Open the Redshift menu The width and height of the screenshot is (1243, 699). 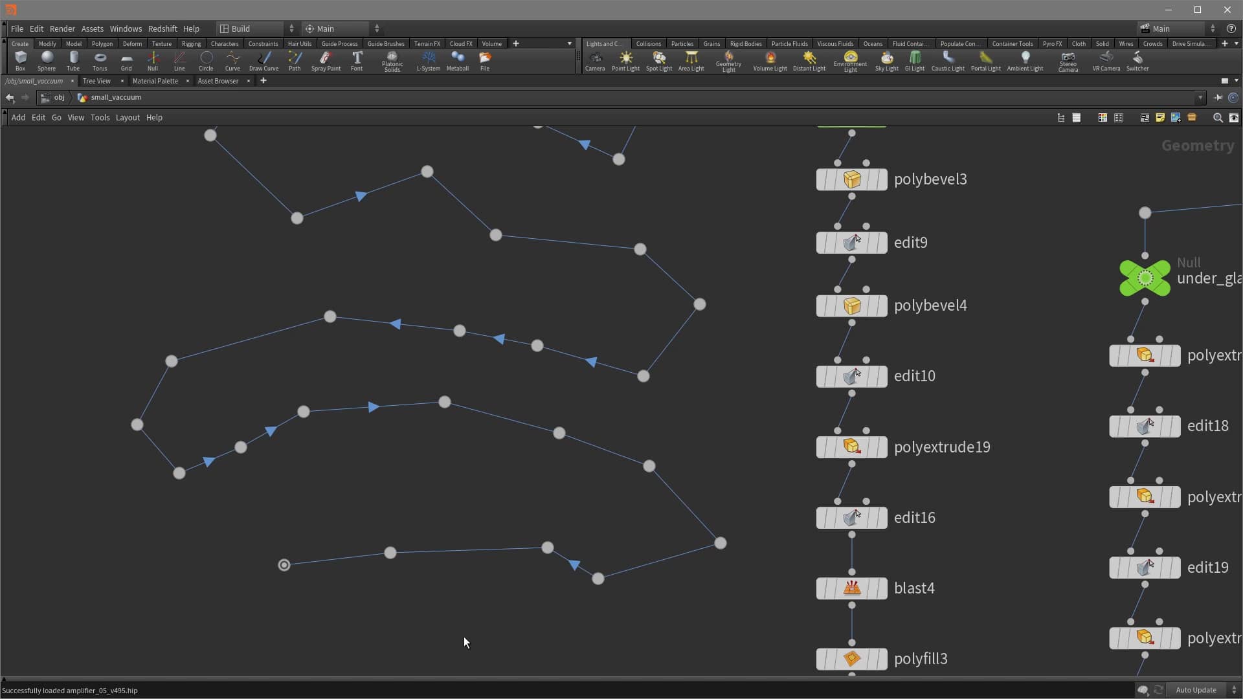coord(162,28)
